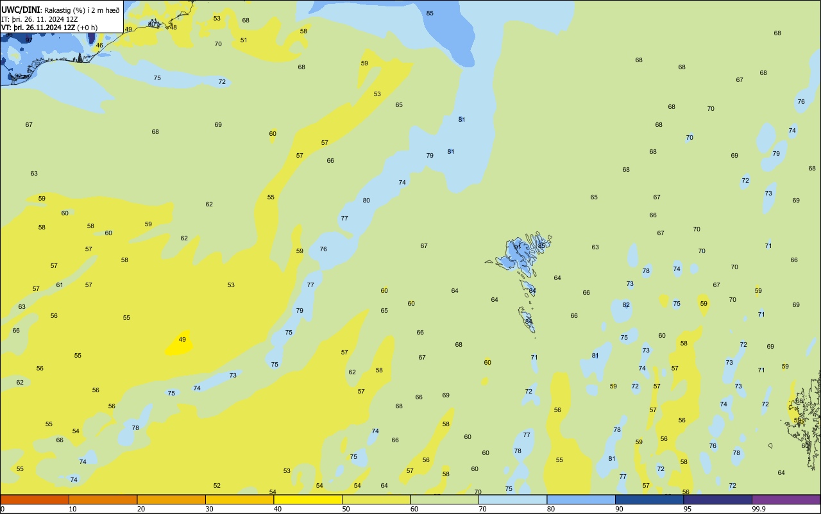Click humidity value 51 on the map
Viewport: 821px width, 514px height.
pos(244,40)
